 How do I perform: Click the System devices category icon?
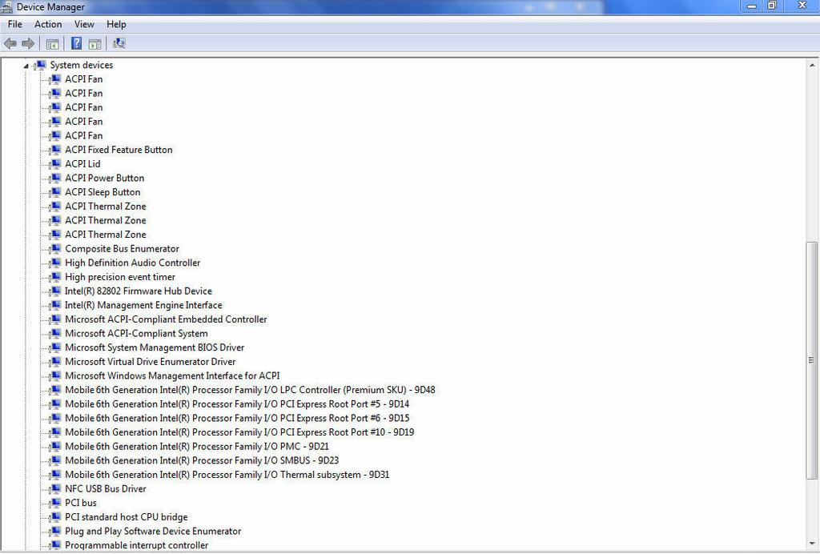[40, 66]
